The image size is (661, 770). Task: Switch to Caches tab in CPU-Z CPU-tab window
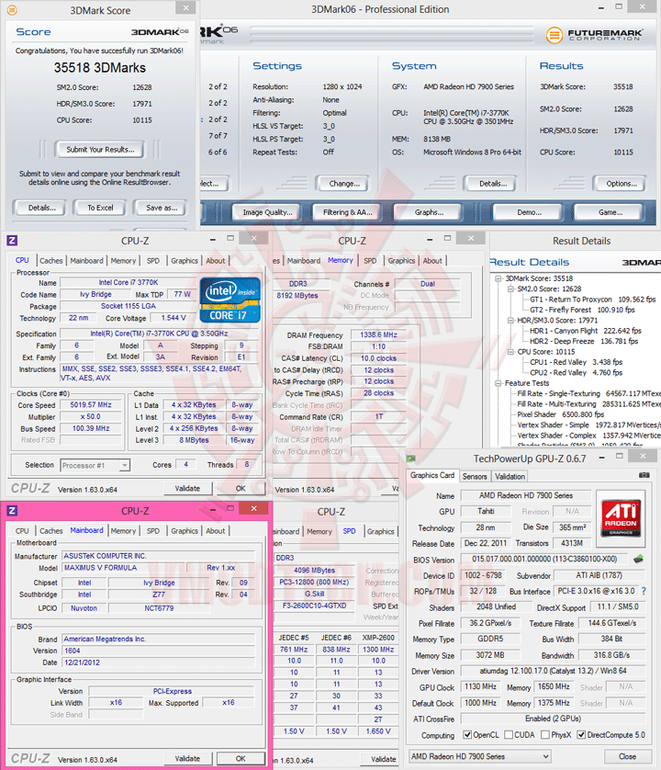(51, 261)
